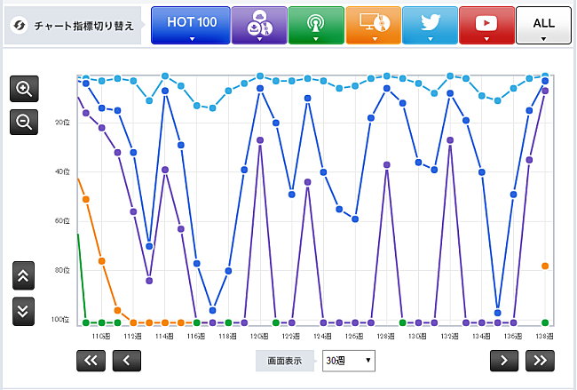The width and height of the screenshot is (577, 390).
Task: Select the HOT 100 chart tab
Action: (190, 25)
